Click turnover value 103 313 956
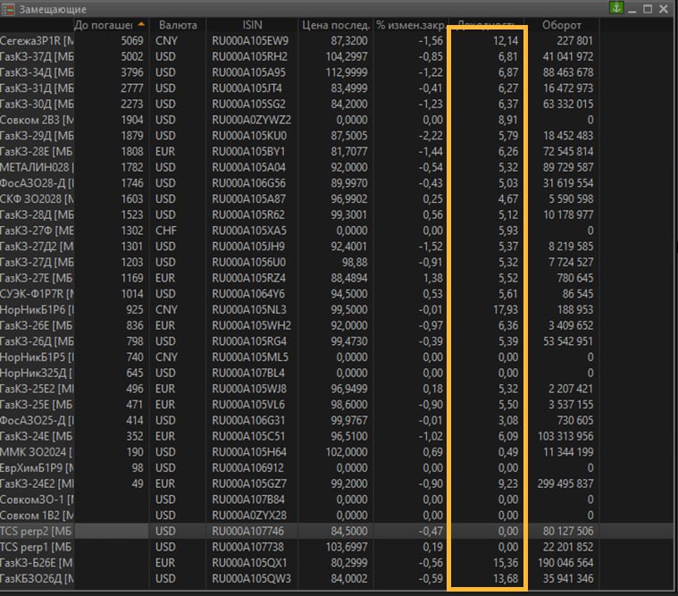678x596 pixels. click(565, 436)
